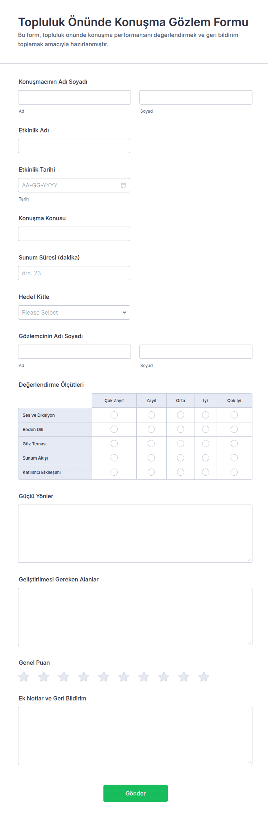Image resolution: width=268 pixels, height=816 pixels.
Task: Rate Katılımcı Etkileşimi as Çok Zayıf
Action: [x=114, y=472]
